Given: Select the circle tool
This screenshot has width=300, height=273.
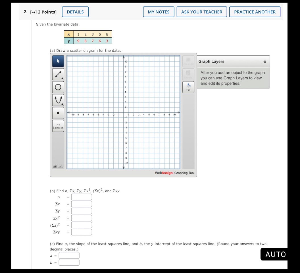Looking at the screenshot, I should click(x=58, y=87).
